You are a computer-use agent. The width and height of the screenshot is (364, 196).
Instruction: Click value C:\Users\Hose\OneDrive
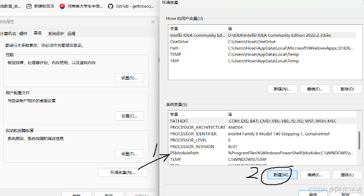point(251,42)
